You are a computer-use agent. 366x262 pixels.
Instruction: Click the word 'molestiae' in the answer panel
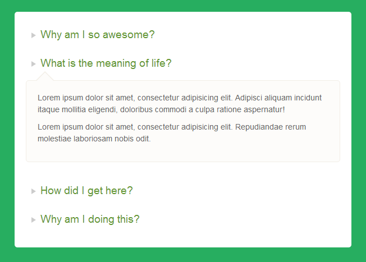coord(54,139)
